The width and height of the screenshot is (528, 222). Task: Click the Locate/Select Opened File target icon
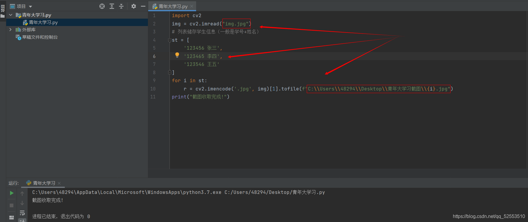102,6
